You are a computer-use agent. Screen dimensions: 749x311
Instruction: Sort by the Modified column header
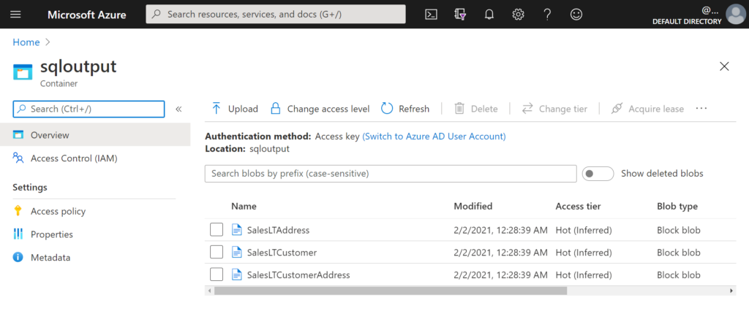[473, 206]
